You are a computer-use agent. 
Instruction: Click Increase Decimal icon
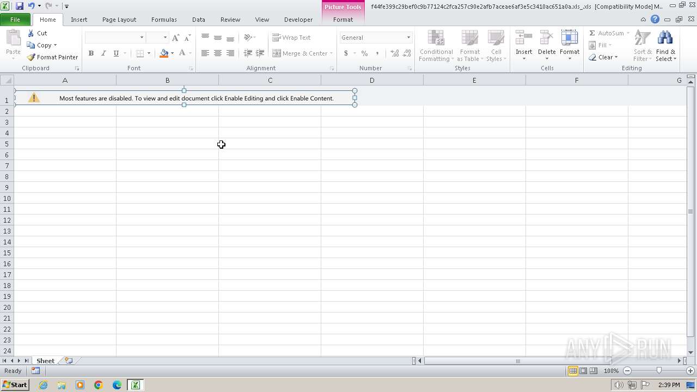pos(395,53)
